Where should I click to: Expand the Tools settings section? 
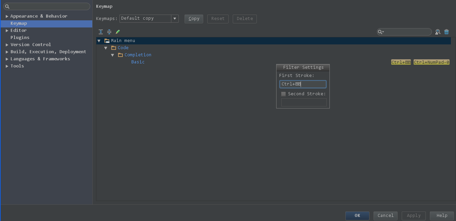(x=7, y=66)
